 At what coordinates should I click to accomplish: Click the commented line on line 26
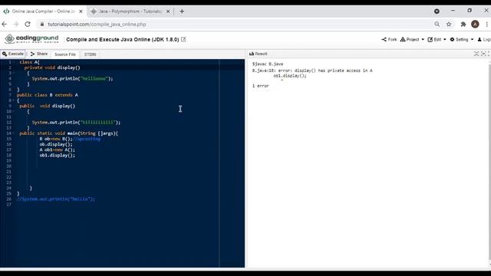coord(56,199)
